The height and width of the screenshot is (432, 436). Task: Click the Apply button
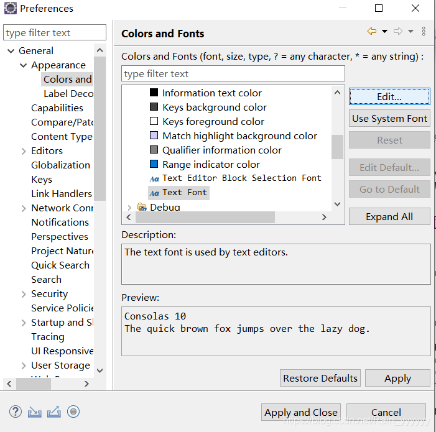(x=397, y=378)
